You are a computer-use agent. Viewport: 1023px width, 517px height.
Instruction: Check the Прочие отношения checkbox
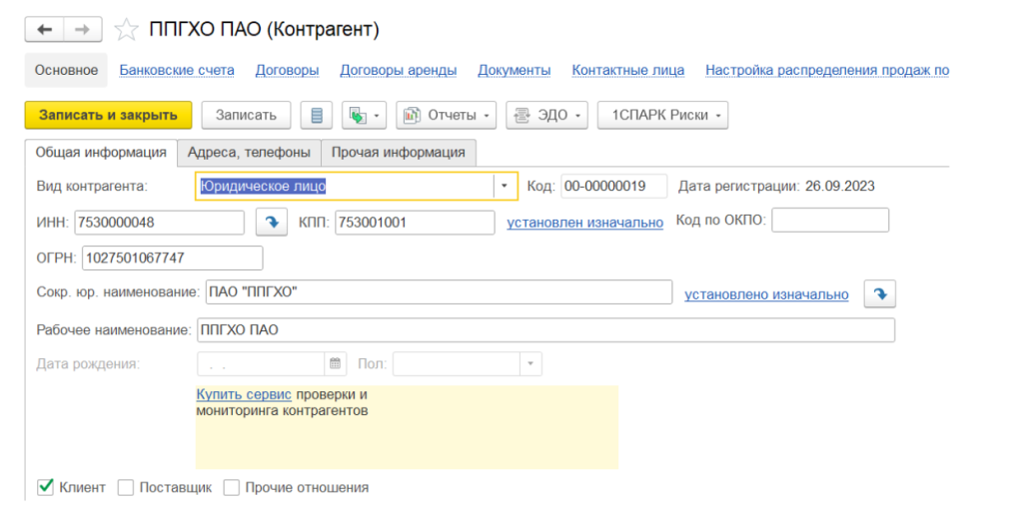click(232, 487)
